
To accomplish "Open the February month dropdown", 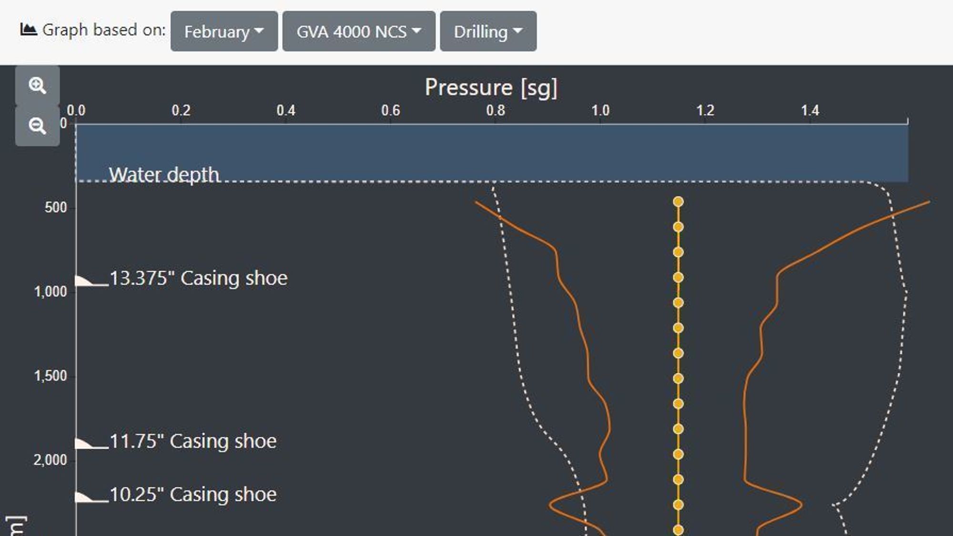I will click(224, 31).
